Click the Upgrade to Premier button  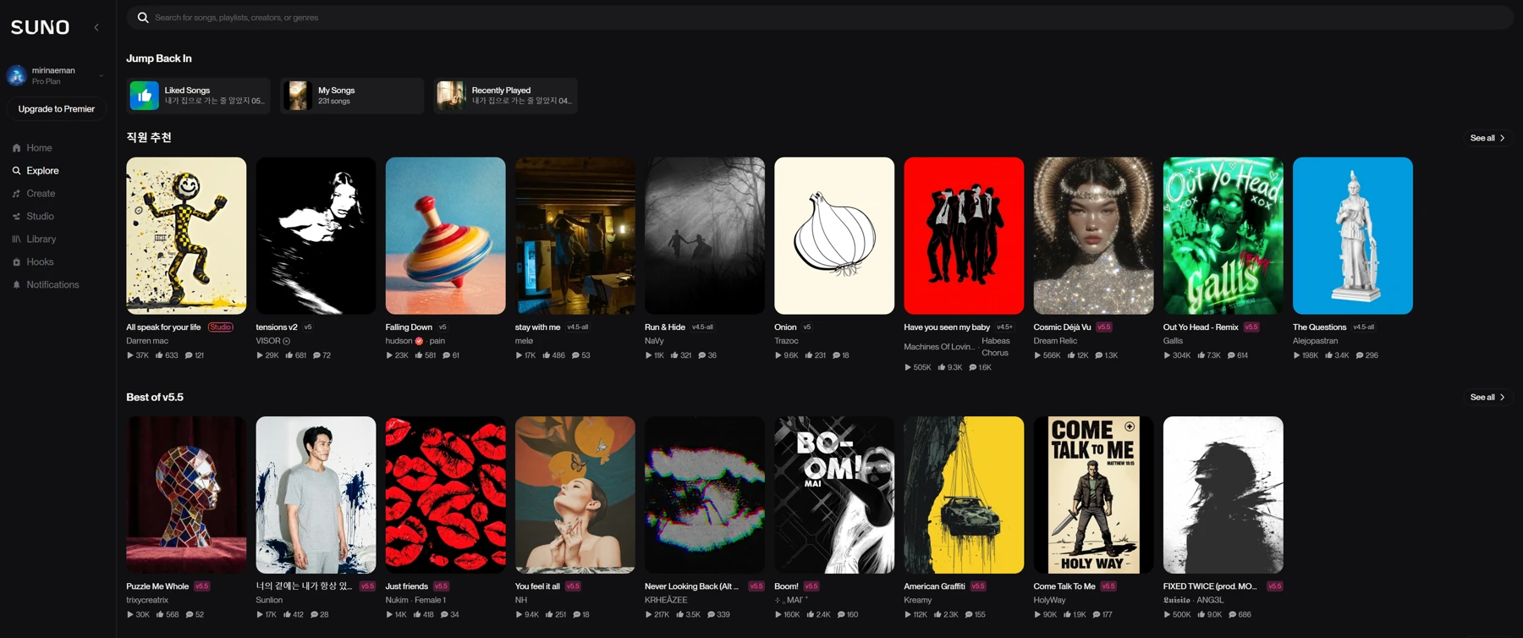click(x=57, y=109)
